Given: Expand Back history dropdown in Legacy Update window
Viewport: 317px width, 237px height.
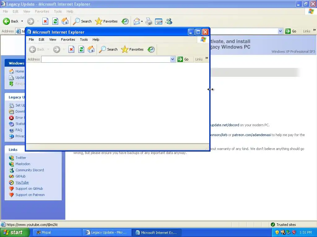Looking at the screenshot, I should click(22, 21).
